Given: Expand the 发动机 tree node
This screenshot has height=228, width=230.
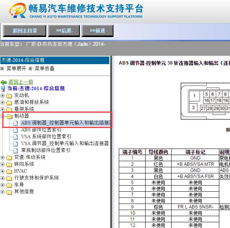Looking at the screenshot, I should (x=2, y=96).
